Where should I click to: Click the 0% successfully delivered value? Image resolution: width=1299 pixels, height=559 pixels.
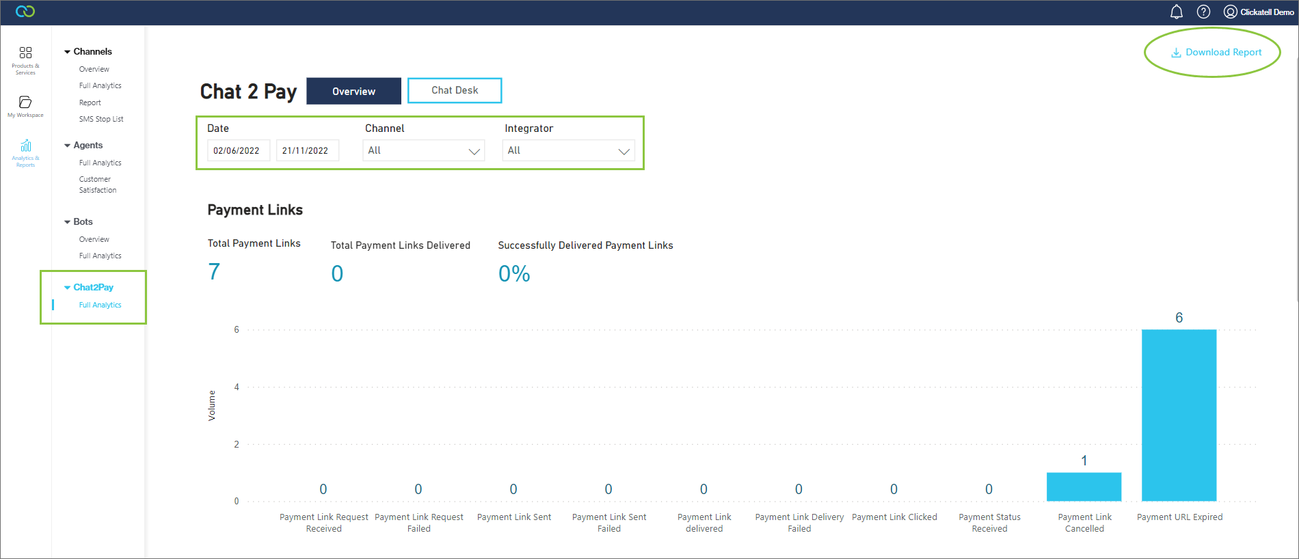pyautogui.click(x=514, y=273)
